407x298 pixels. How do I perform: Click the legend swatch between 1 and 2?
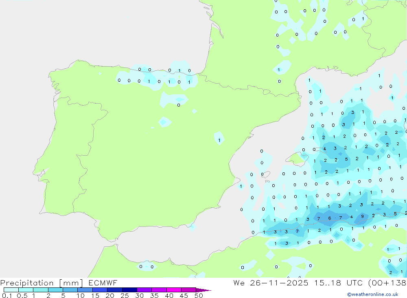coord(40,290)
